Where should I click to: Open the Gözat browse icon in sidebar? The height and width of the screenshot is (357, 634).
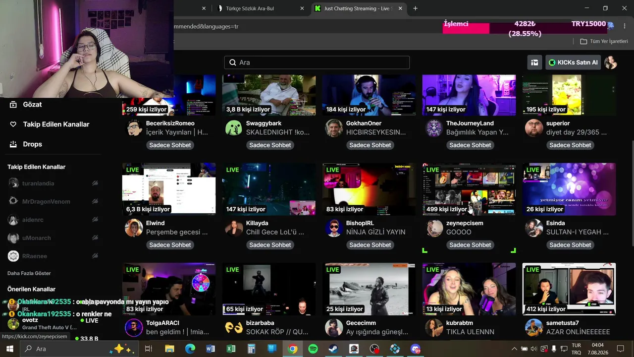13,105
